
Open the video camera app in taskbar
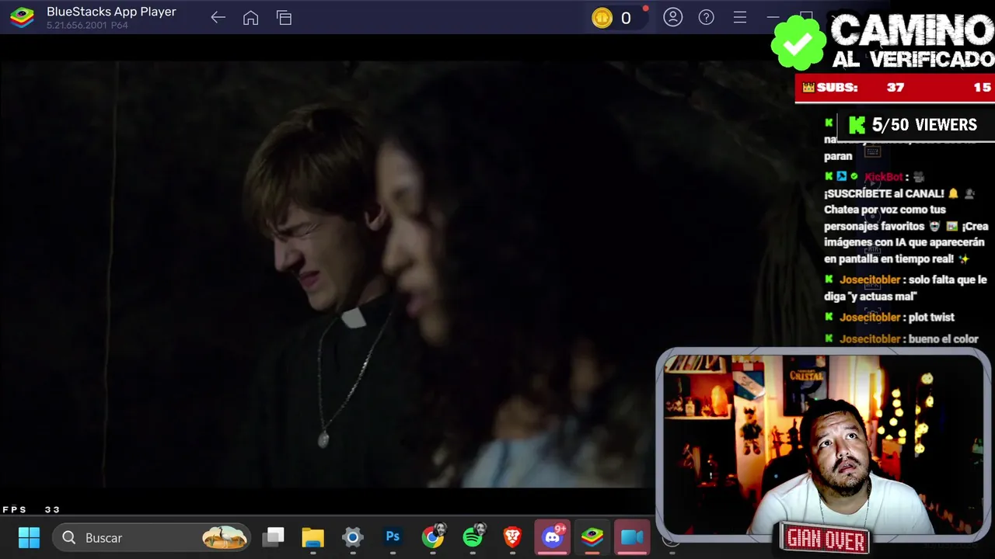[632, 537]
